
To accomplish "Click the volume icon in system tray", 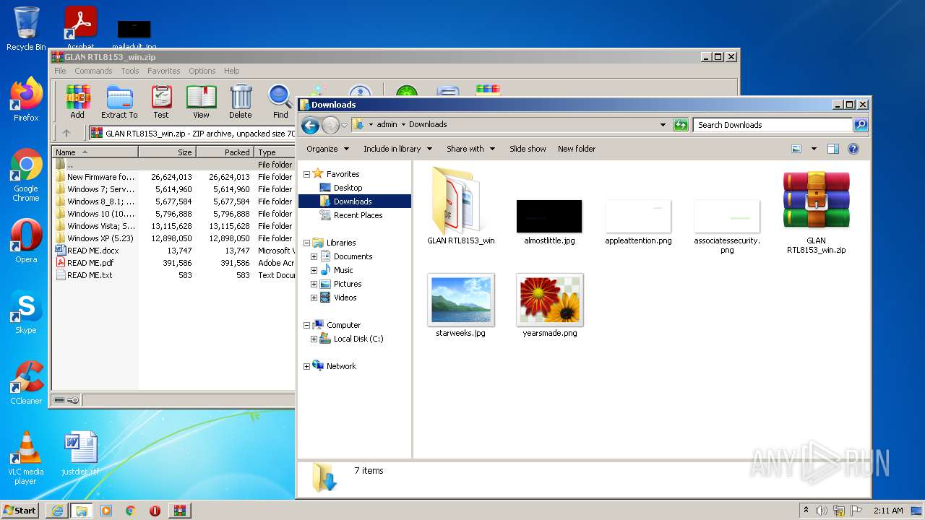I will pos(822,511).
